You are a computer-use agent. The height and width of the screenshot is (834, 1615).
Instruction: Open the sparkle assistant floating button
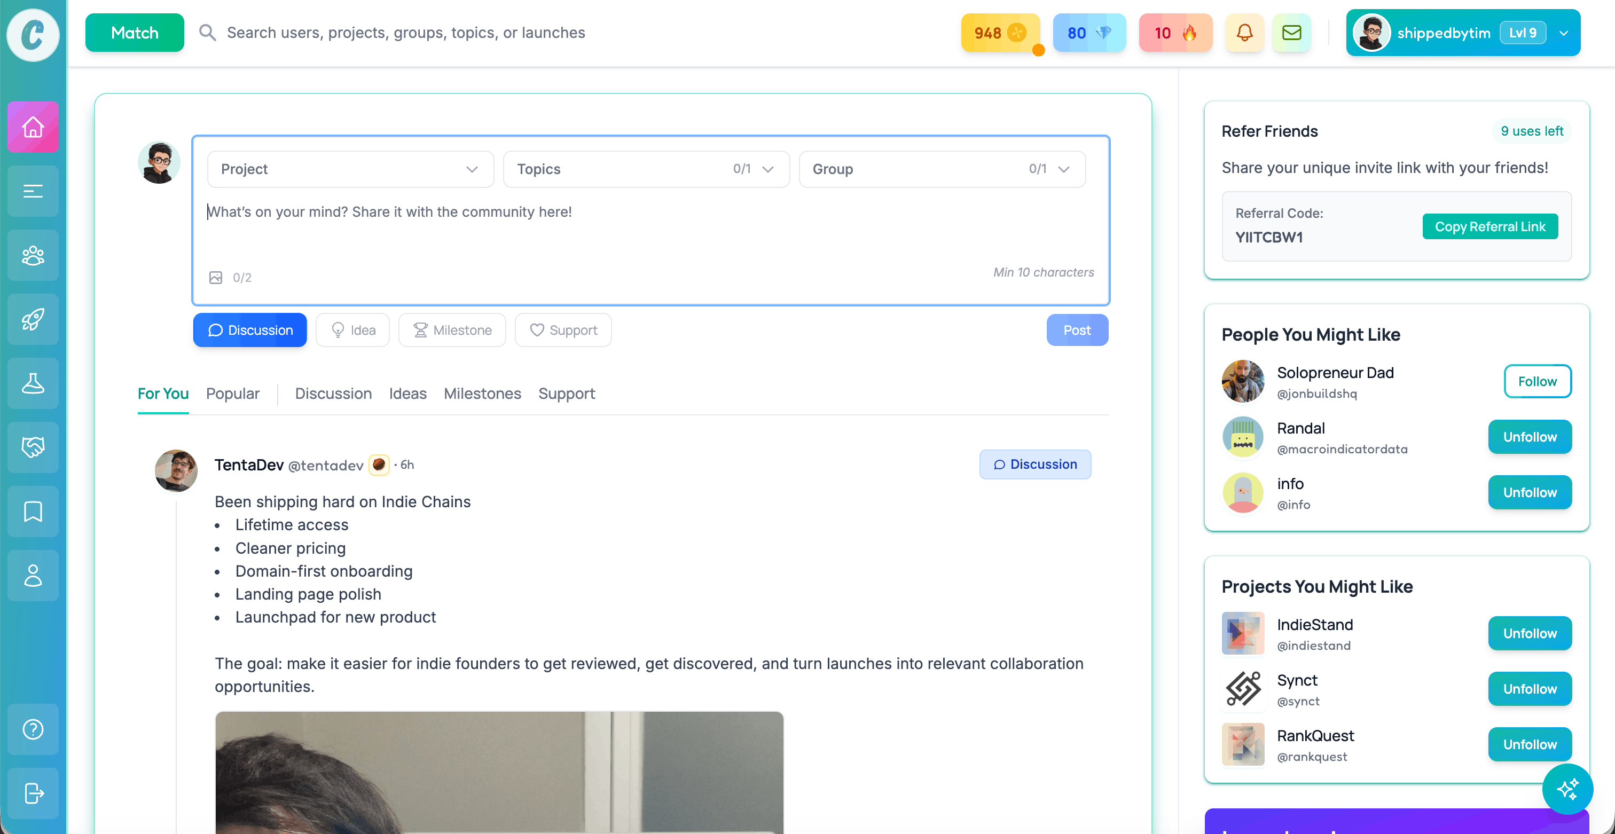[x=1567, y=788]
